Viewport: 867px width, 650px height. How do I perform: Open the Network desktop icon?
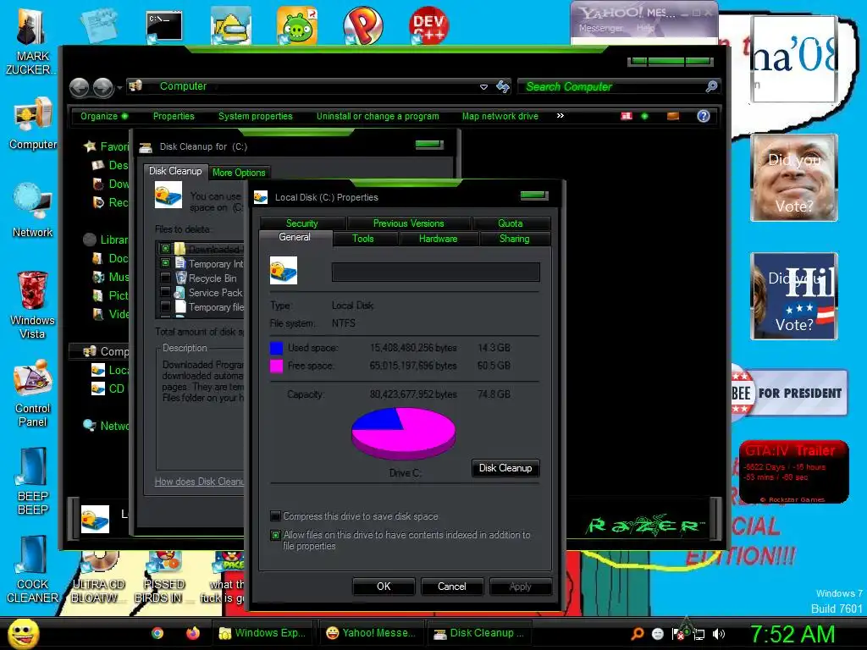point(32,211)
